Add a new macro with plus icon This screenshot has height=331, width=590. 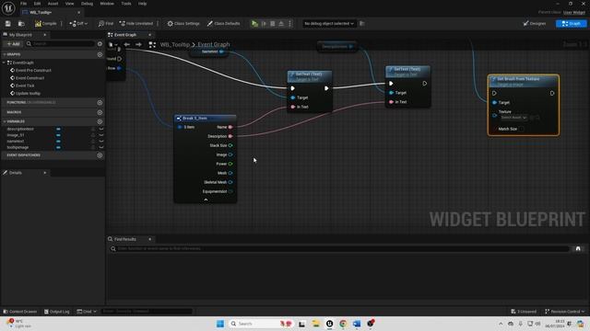pos(100,112)
